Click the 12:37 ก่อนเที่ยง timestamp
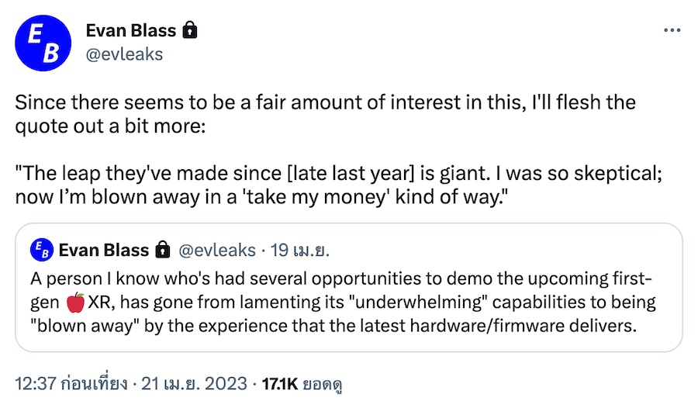 (73, 383)
